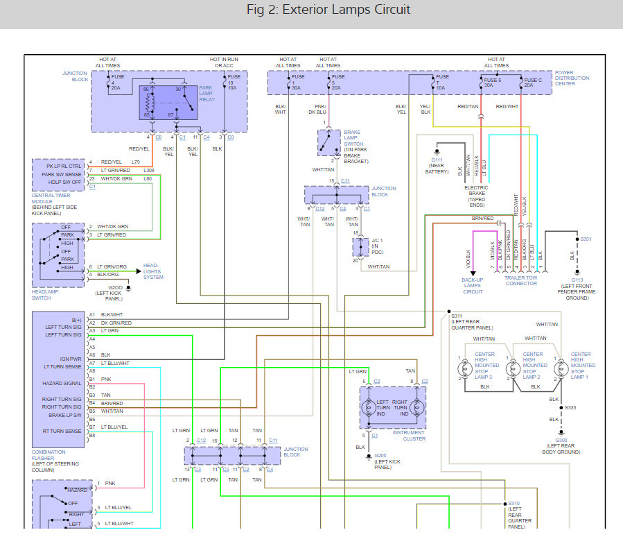Click Center High Mounted Stop Lamp 1 bulb
The height and width of the screenshot is (546, 623).
tap(561, 368)
